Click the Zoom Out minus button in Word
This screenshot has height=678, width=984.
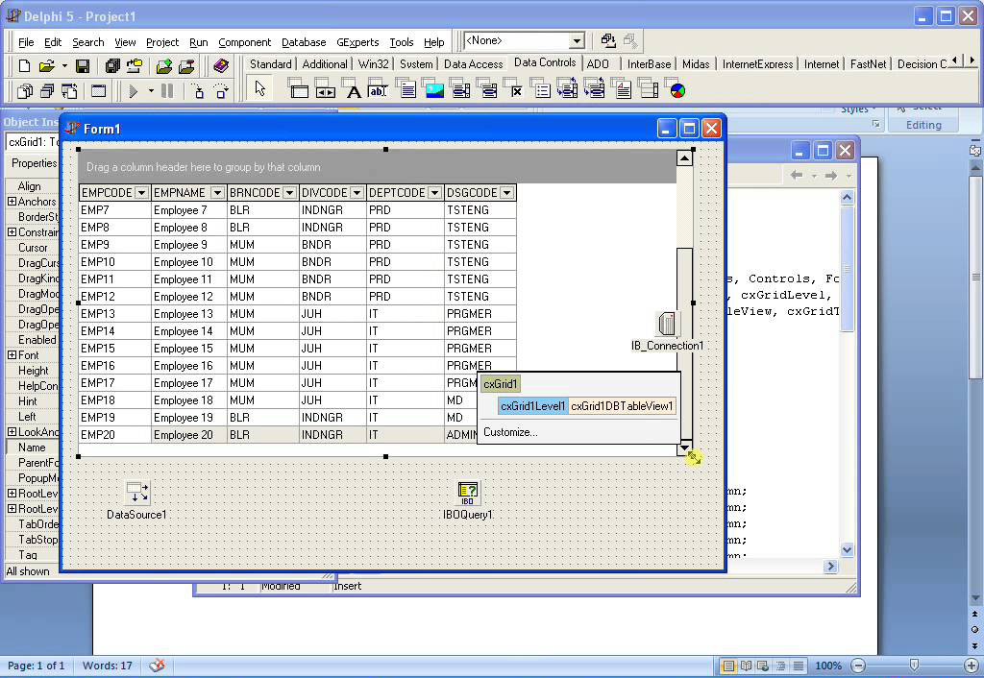(x=858, y=666)
